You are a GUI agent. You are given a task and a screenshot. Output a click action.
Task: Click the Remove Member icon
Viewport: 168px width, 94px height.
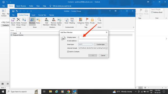53,22
